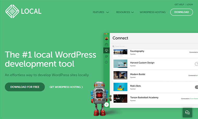Open the Harvest Custom Design thumbnail

[120, 64]
